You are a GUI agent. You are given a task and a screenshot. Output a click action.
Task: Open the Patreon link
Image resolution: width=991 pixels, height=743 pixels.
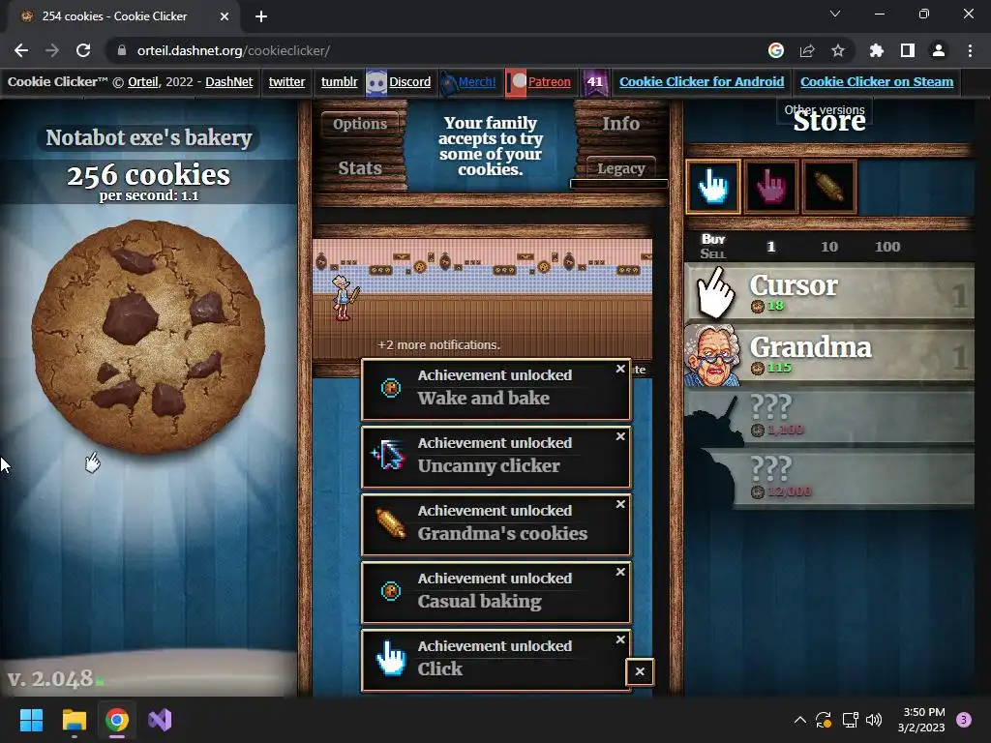(550, 81)
